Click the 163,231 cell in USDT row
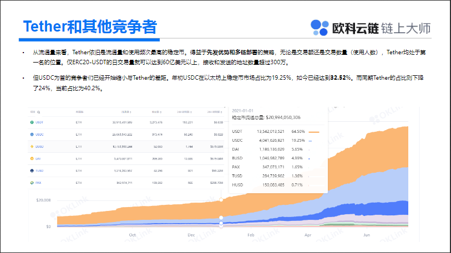 pos(188,122)
